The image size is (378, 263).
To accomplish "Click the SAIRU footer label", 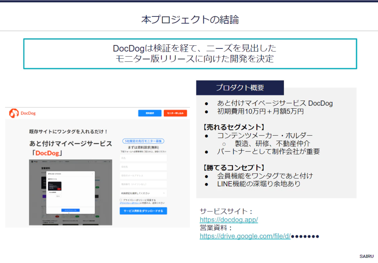I will tap(367, 256).
